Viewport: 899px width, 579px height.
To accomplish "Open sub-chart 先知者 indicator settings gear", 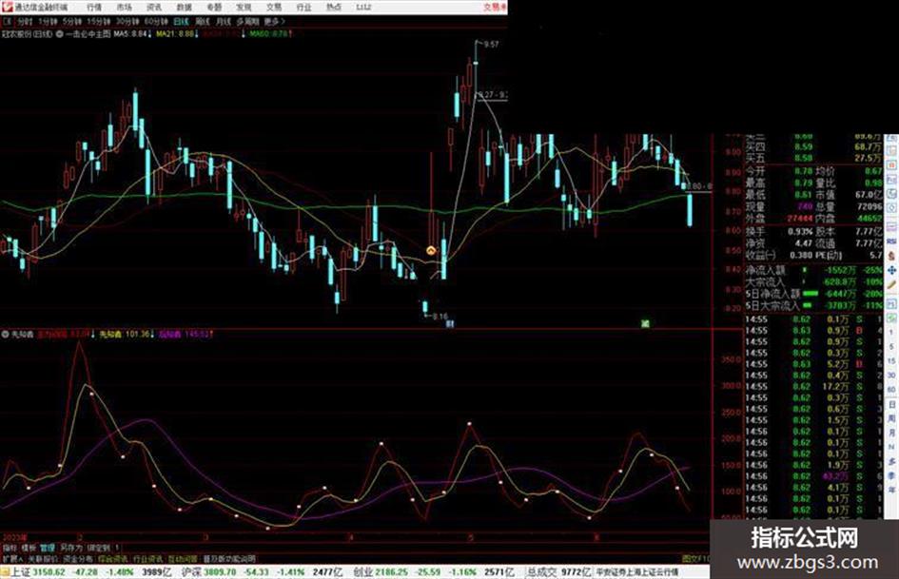I will 6,334.
